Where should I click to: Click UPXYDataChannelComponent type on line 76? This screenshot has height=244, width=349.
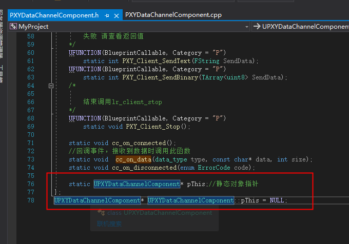(x=137, y=184)
